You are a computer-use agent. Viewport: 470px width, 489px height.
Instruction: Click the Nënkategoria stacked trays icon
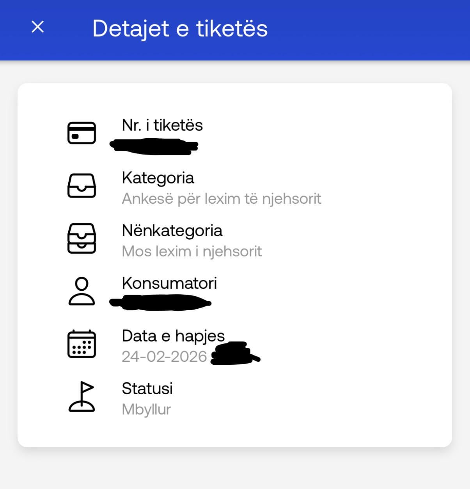point(82,238)
